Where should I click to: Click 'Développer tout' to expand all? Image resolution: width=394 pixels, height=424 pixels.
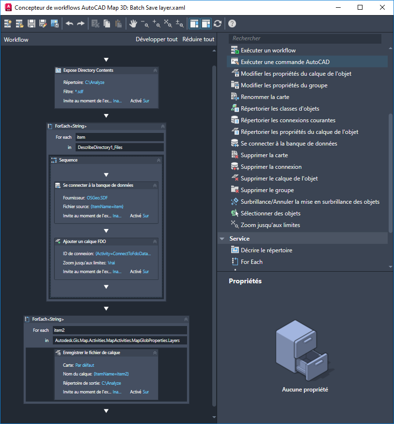(157, 39)
